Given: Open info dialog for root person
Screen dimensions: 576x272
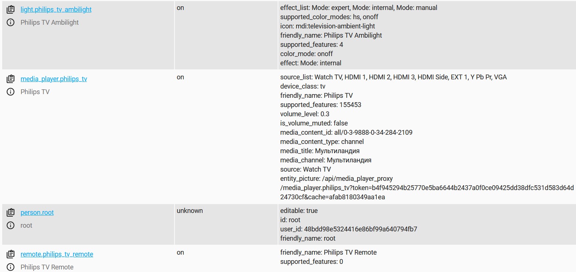Looking at the screenshot, I should pos(10,225).
